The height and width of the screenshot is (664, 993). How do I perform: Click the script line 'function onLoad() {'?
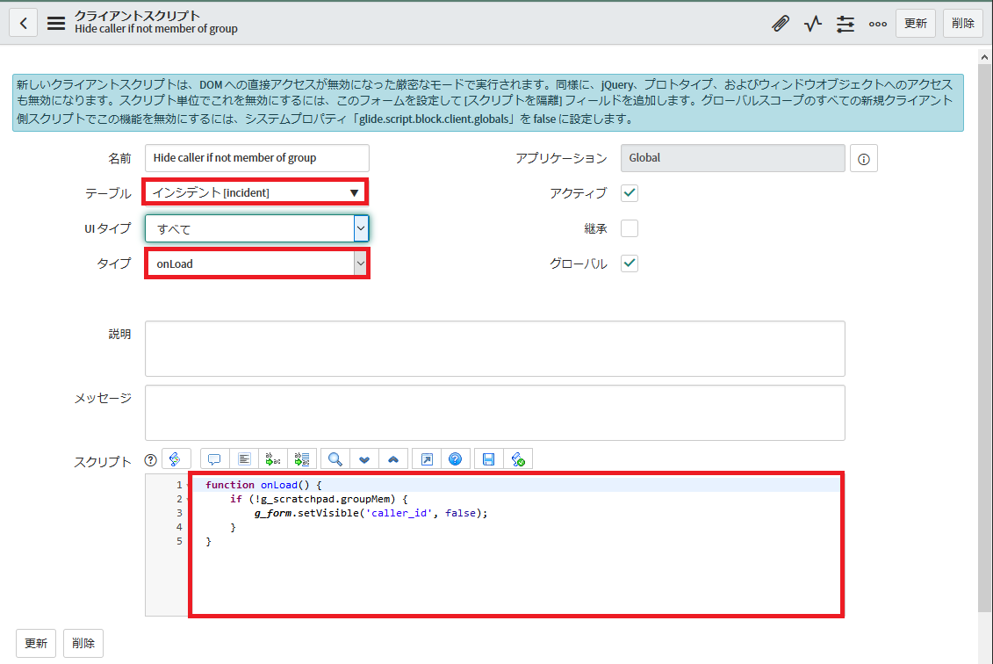tap(263, 485)
